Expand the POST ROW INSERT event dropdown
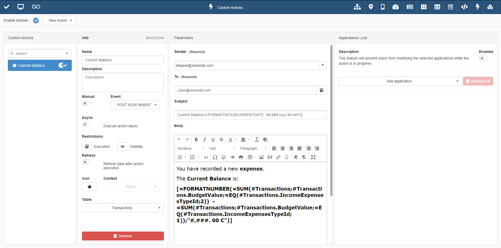Viewport: 501px width, 248px height. pyautogui.click(x=135, y=105)
